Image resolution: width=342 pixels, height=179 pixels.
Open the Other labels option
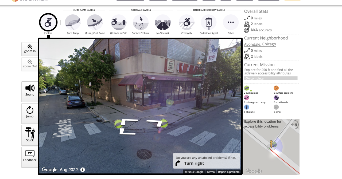(231, 22)
